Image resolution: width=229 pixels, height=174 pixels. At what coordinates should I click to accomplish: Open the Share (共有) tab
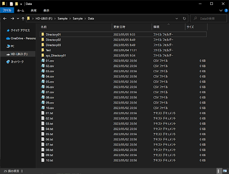(34, 11)
